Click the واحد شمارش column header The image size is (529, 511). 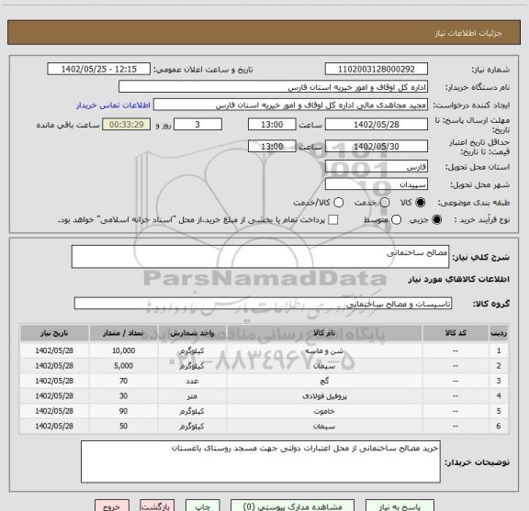(x=192, y=333)
